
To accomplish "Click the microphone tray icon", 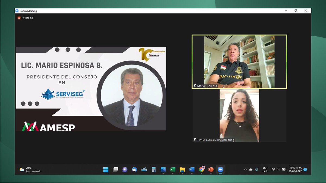I will pyautogui.click(x=257, y=169).
